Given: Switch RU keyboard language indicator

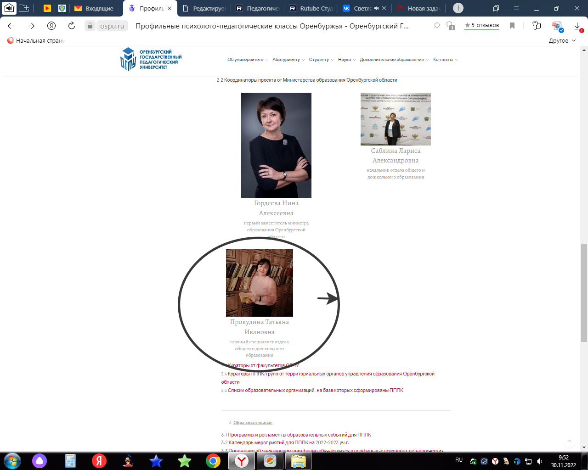Looking at the screenshot, I should click(x=459, y=459).
